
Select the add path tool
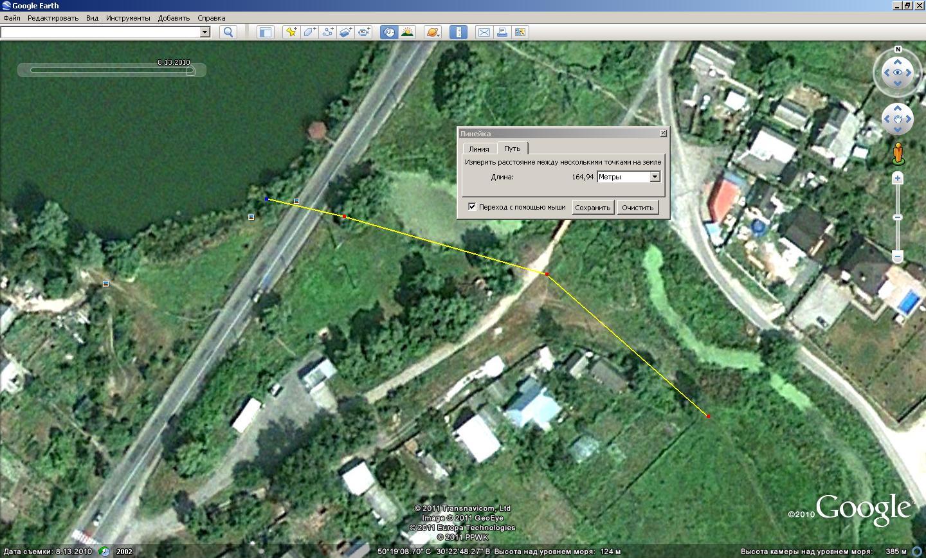pos(327,32)
